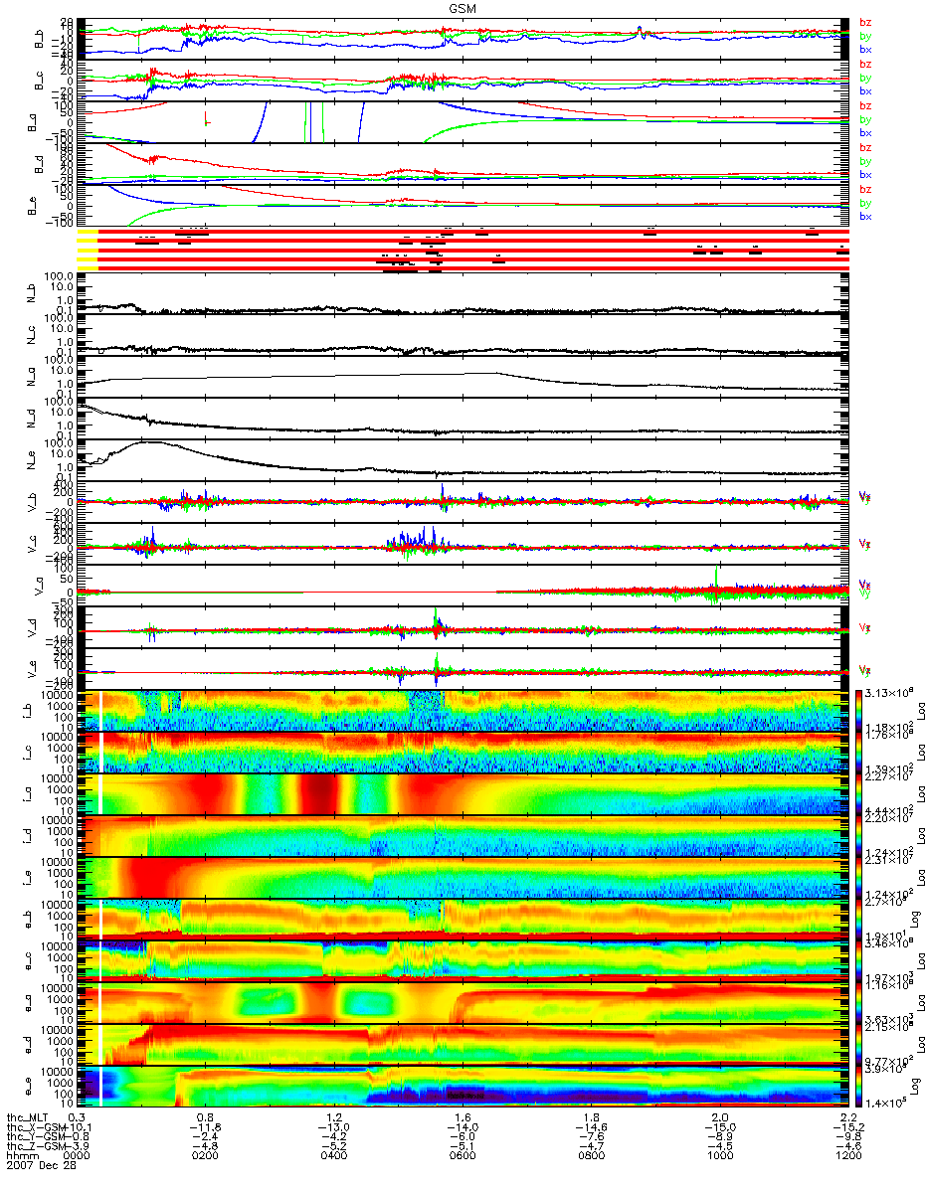The width and height of the screenshot is (925, 1193).
Task: Click the red bz legend of B_d panel
Action: coord(865,147)
